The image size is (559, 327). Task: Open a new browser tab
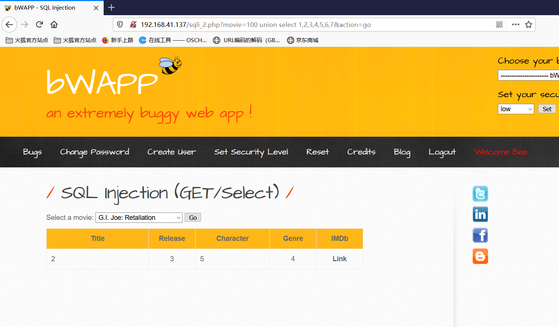(x=111, y=7)
